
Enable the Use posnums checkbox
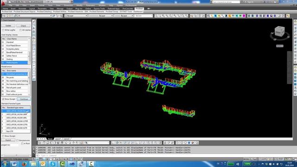[18, 140]
